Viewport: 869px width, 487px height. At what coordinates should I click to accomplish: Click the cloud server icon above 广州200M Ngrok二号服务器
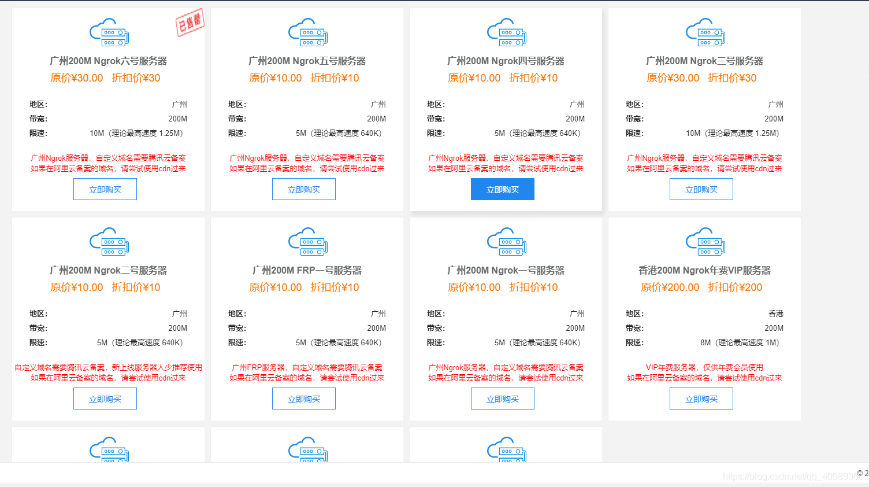[109, 242]
